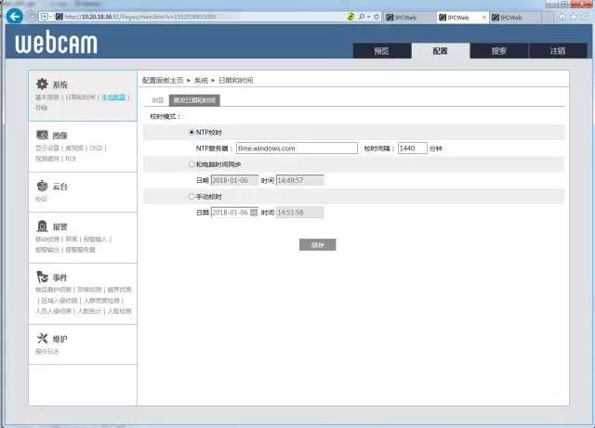Select the NTP校时 radio button

point(192,132)
